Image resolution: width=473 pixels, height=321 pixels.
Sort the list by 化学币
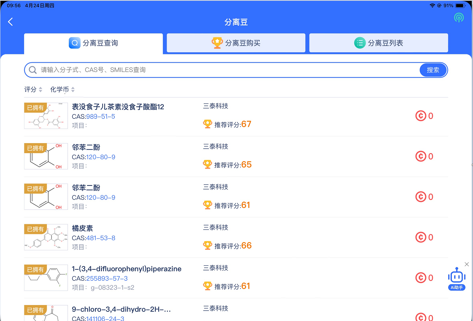pos(62,90)
